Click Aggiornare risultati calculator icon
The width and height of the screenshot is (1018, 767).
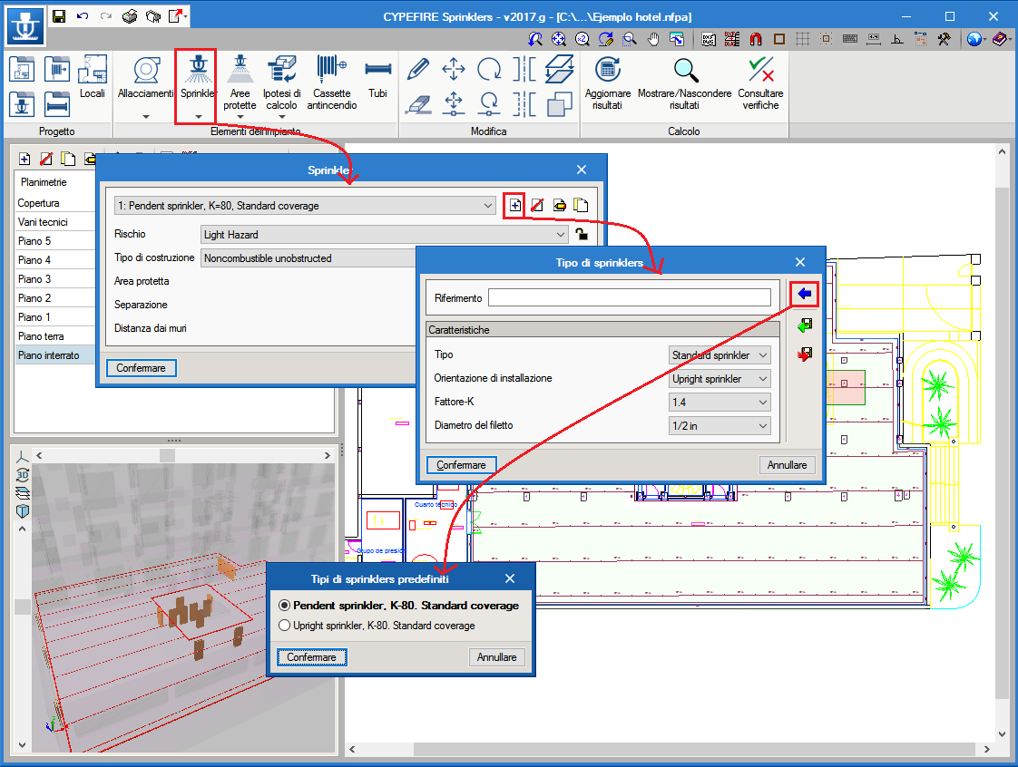608,83
